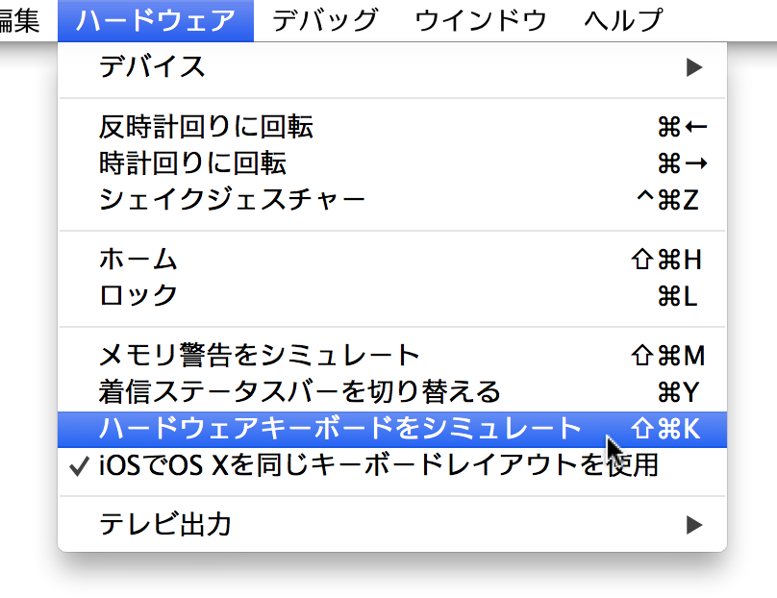Screen dimensions: 777x598
Task: Open the ヘルプ menu
Action: [x=623, y=21]
